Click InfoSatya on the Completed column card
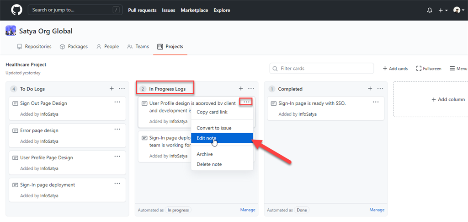The height and width of the screenshot is (222, 468). (308, 114)
